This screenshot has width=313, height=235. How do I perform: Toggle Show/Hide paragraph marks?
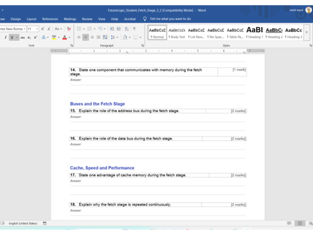coord(135,29)
